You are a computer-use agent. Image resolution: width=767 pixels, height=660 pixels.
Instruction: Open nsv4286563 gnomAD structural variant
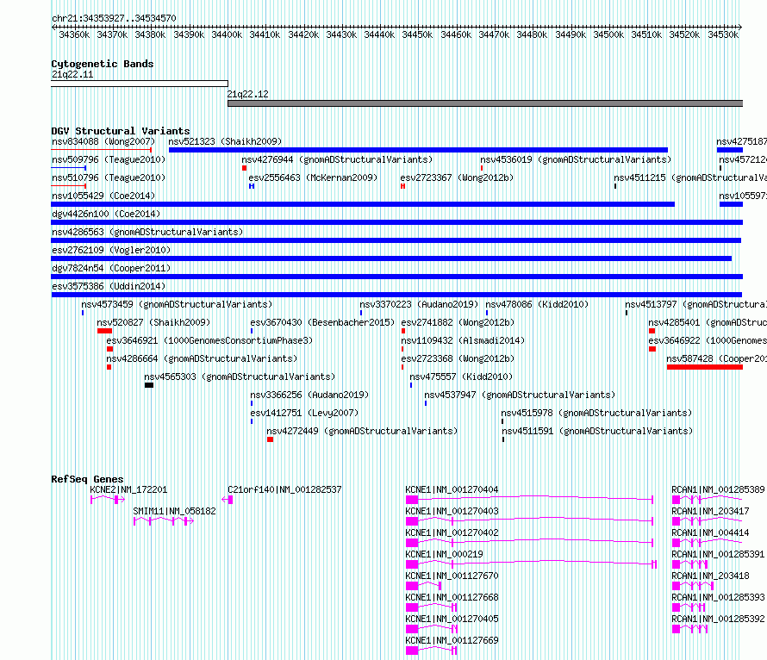[147, 232]
